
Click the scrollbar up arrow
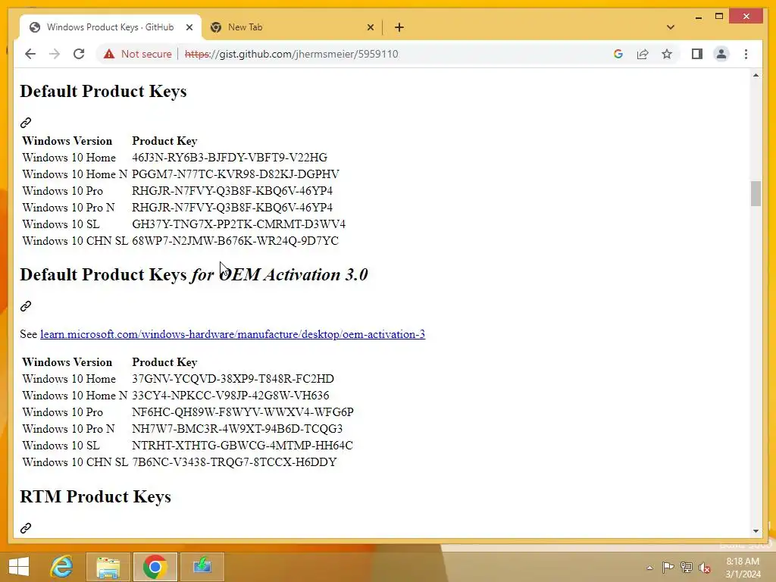756,75
